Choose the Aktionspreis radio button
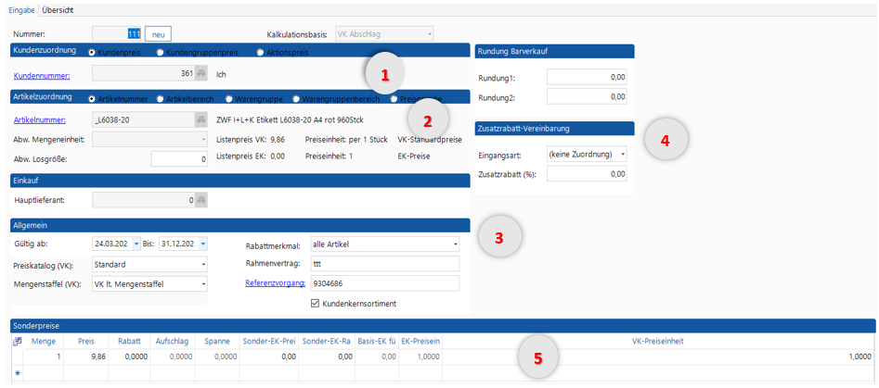This screenshot has height=388, width=879. (259, 53)
